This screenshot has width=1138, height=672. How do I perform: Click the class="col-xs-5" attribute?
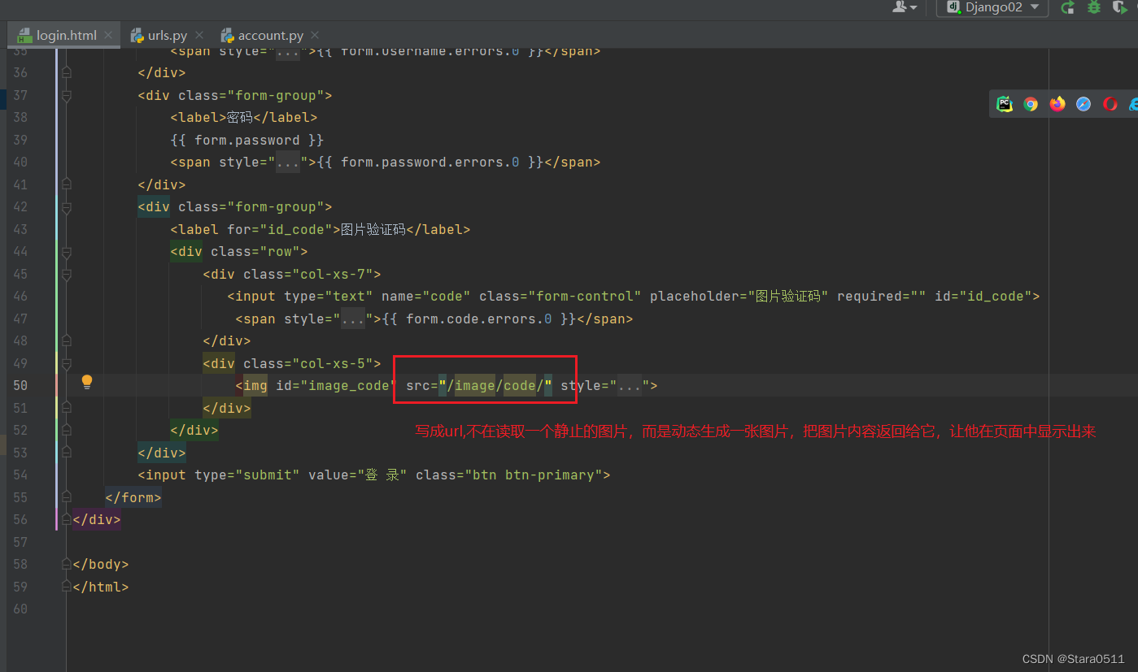pos(308,363)
